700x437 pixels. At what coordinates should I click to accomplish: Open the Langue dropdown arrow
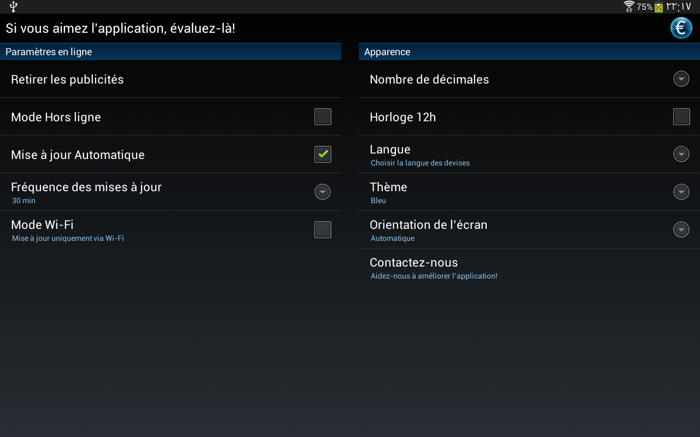point(681,155)
